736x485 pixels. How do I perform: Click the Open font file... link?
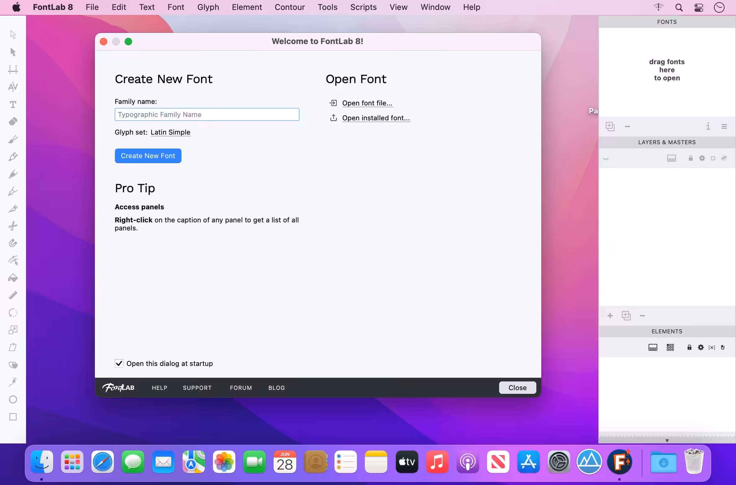pos(367,103)
